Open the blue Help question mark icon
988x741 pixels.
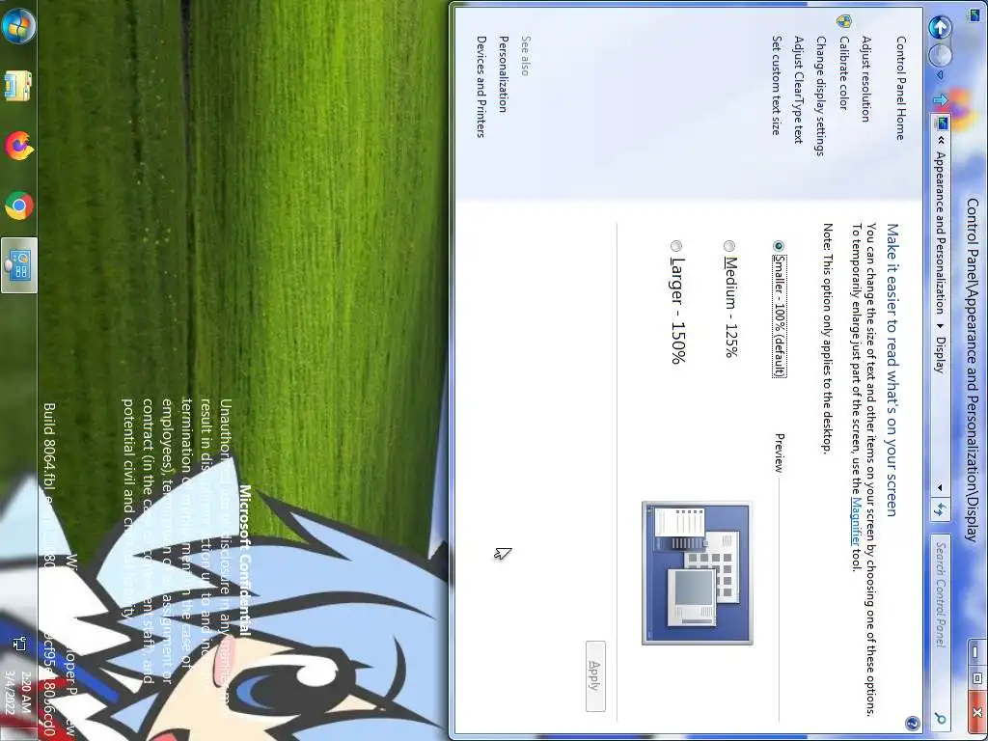tap(912, 723)
